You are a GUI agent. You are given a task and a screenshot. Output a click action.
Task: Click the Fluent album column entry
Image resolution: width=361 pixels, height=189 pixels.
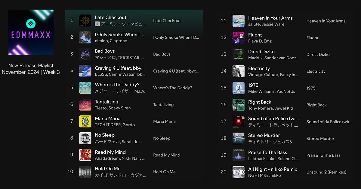(x=313, y=38)
